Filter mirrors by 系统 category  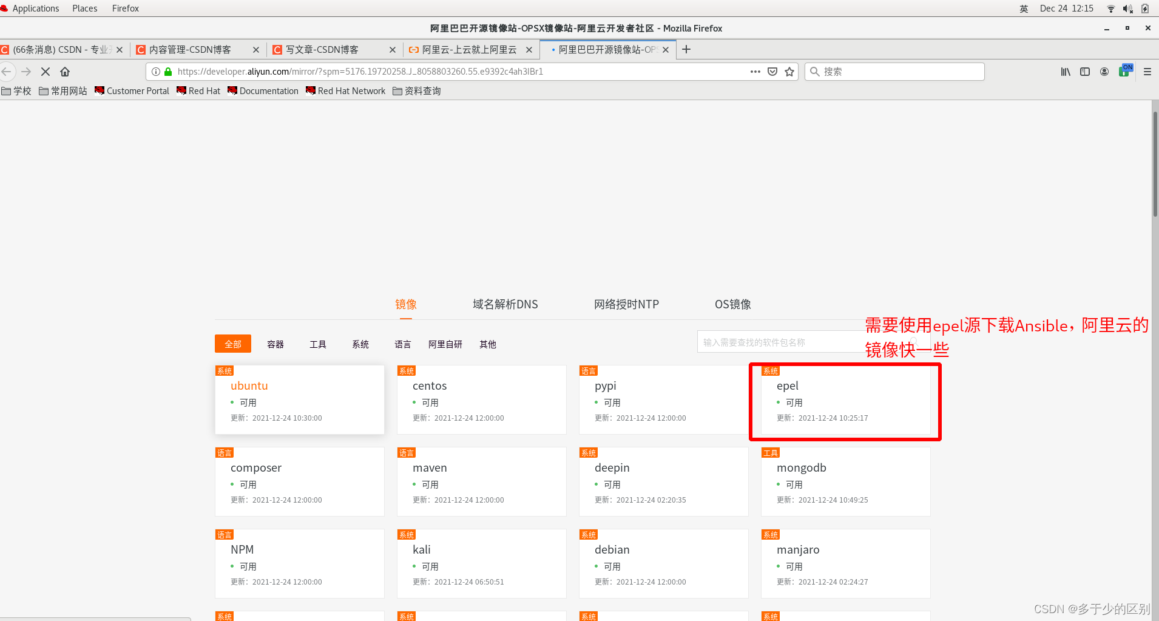click(x=360, y=344)
